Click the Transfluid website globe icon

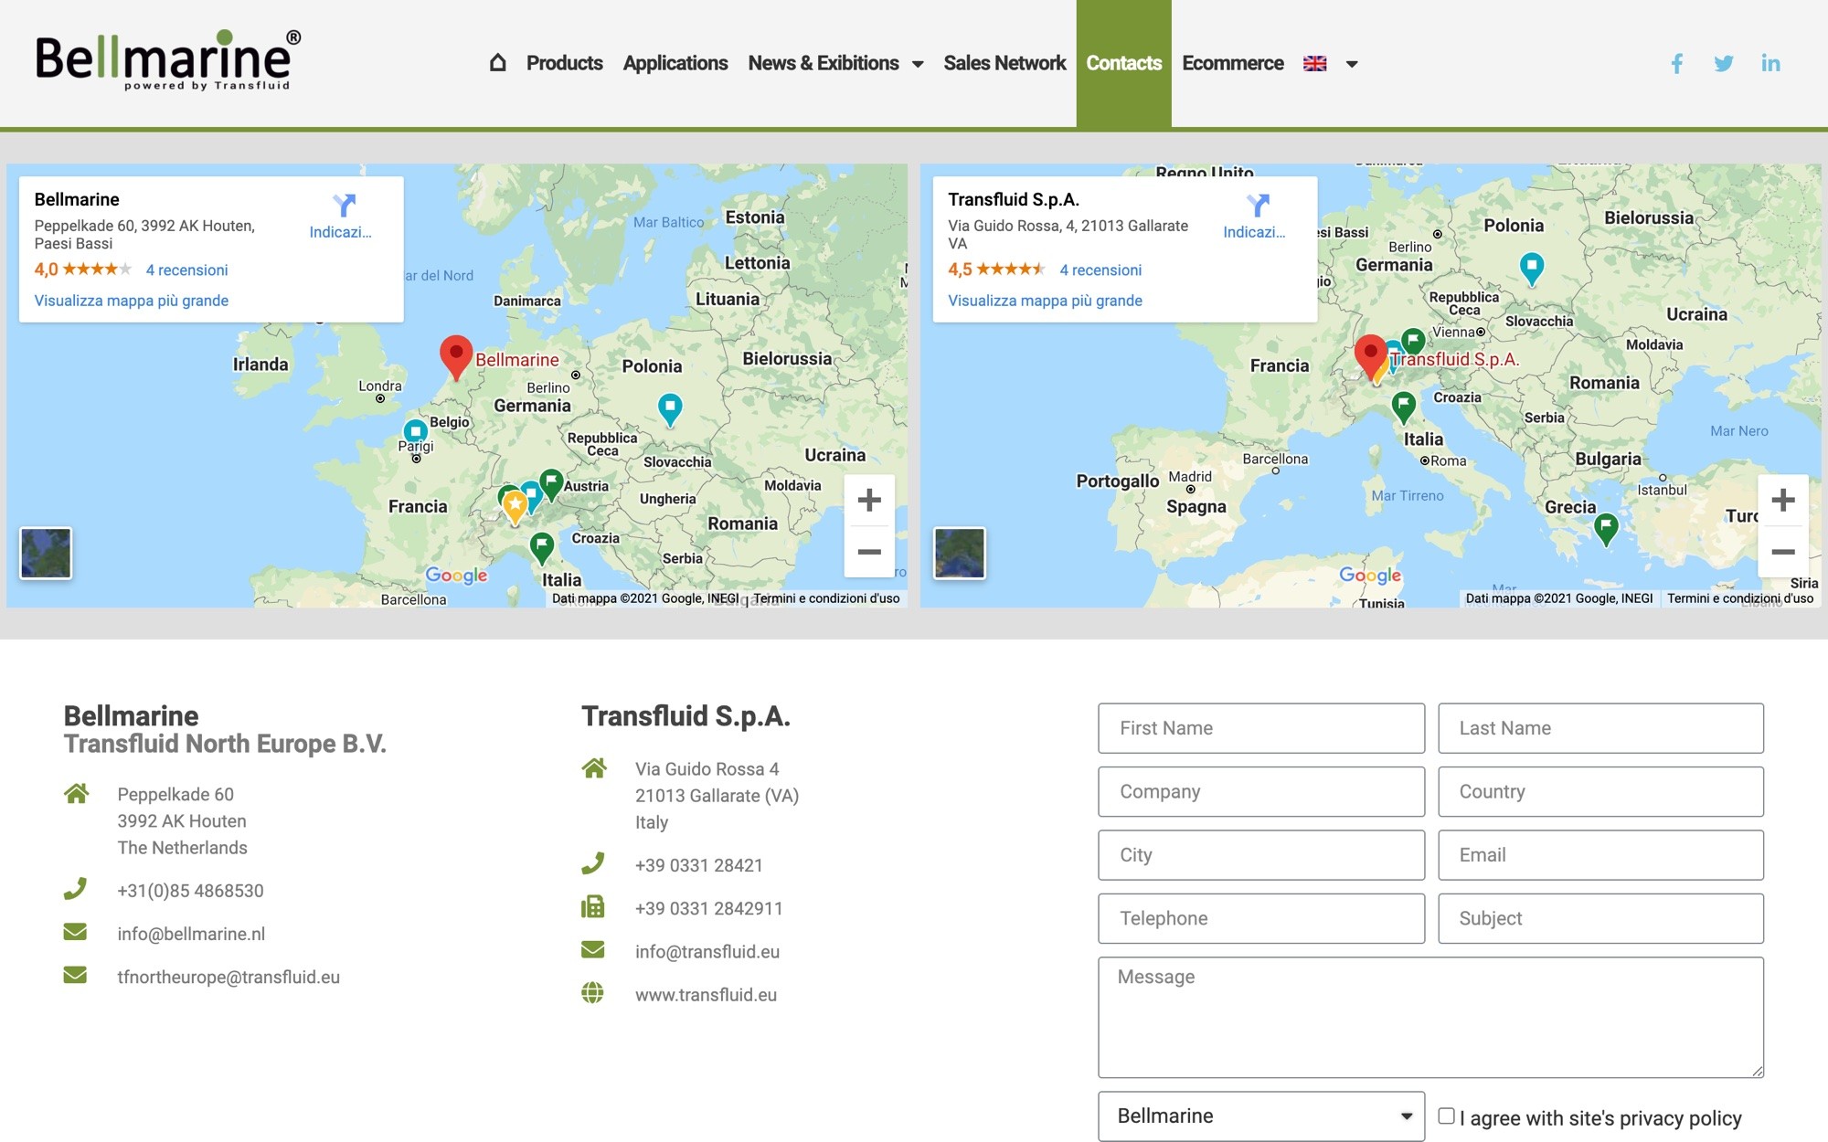tap(593, 993)
